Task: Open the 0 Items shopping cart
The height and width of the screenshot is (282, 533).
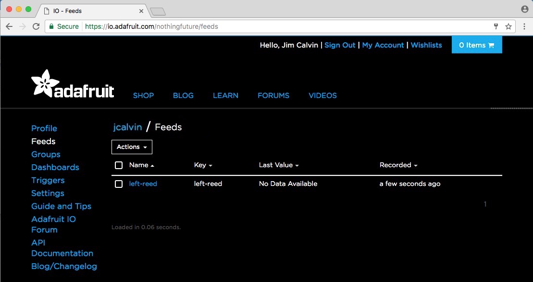Action: click(477, 45)
